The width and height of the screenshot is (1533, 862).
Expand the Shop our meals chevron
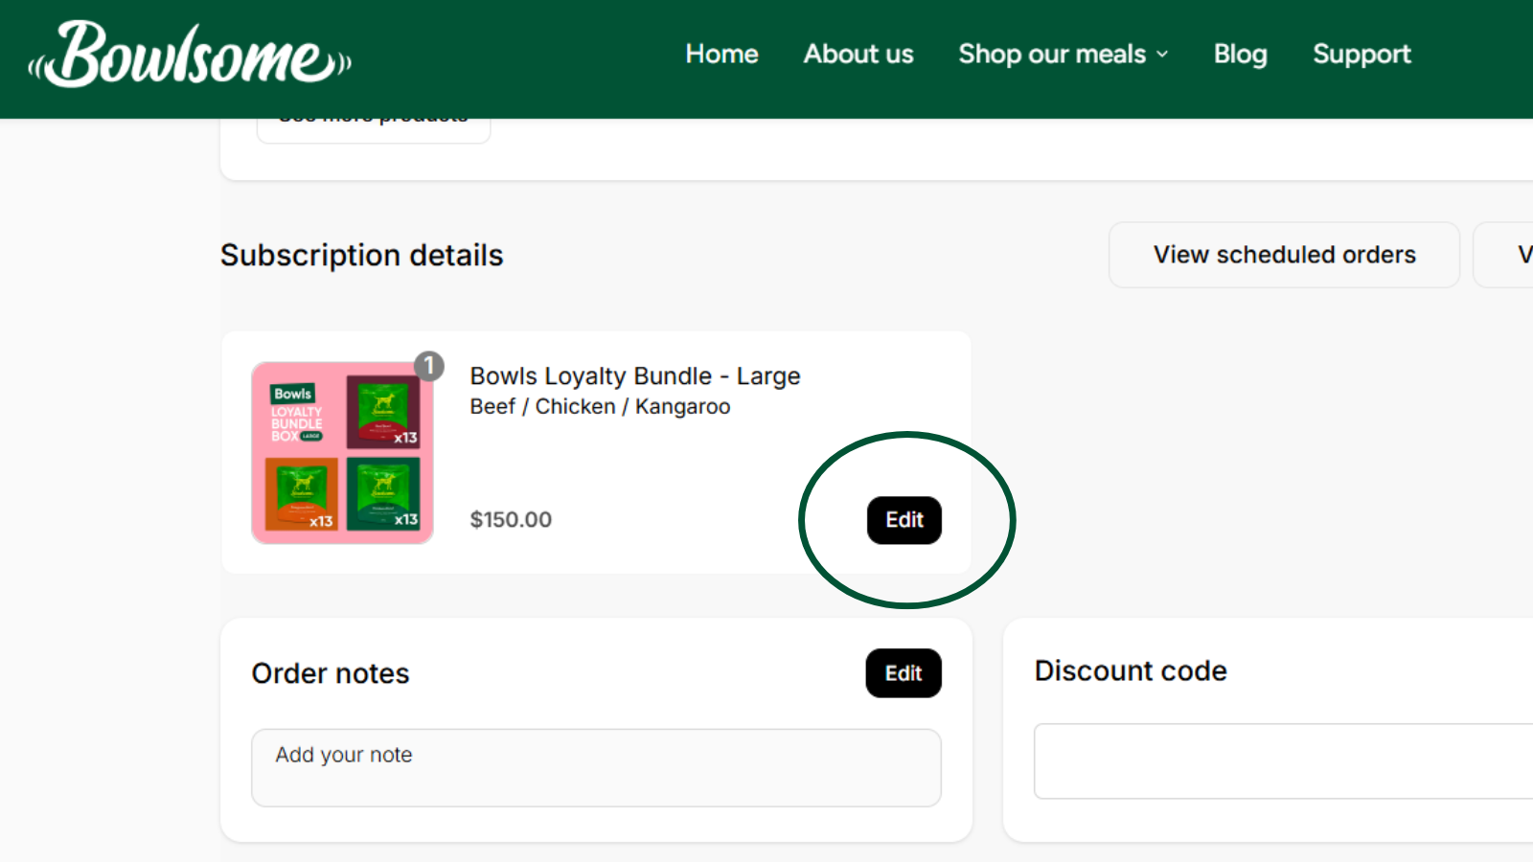(x=1162, y=55)
